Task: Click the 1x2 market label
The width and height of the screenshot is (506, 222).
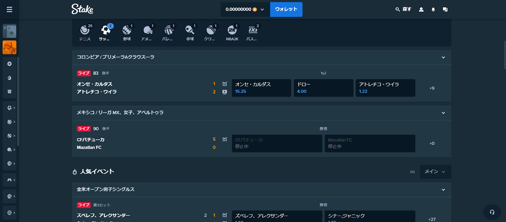Action: coord(324,73)
